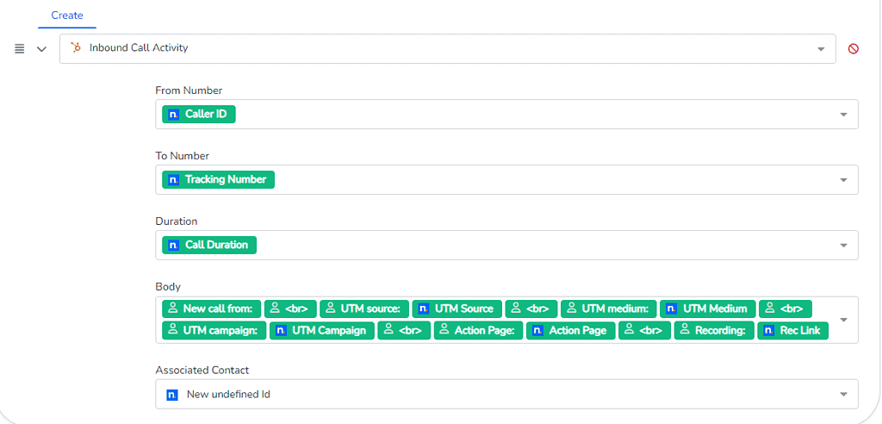The height and width of the screenshot is (424, 882).
Task: Click the <br> chip following UTM Medium variable
Action: pyautogui.click(x=786, y=309)
